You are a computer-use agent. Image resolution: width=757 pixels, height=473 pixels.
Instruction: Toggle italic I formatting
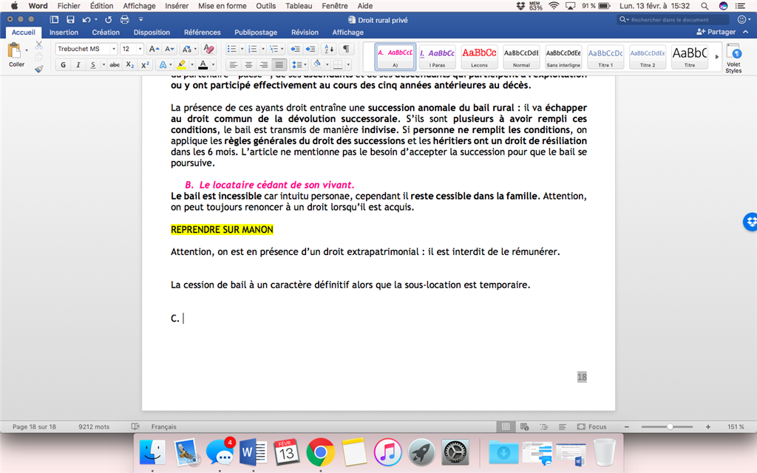(78, 65)
